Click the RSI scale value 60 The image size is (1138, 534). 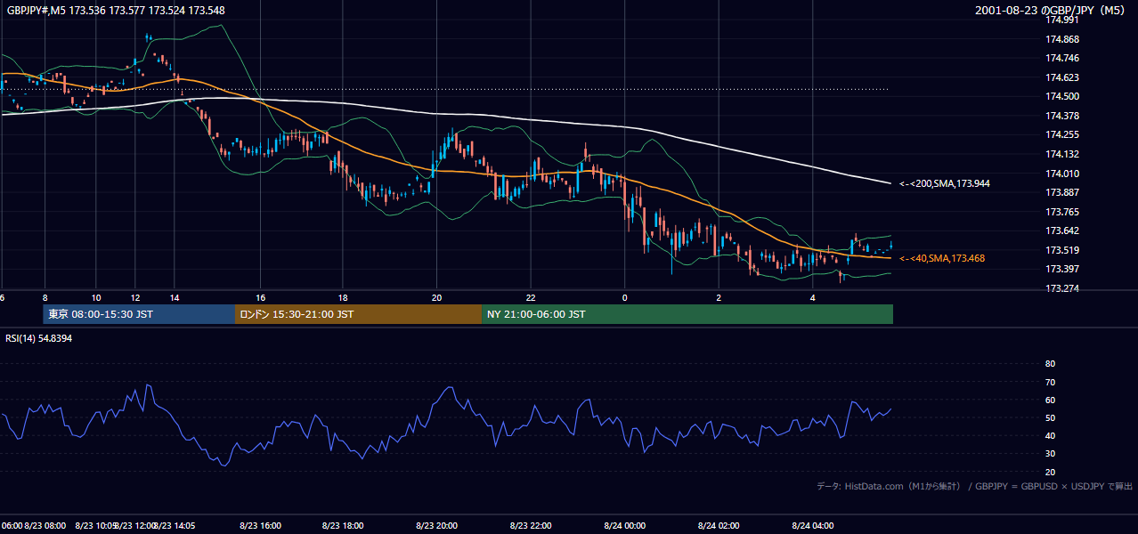click(x=1050, y=400)
